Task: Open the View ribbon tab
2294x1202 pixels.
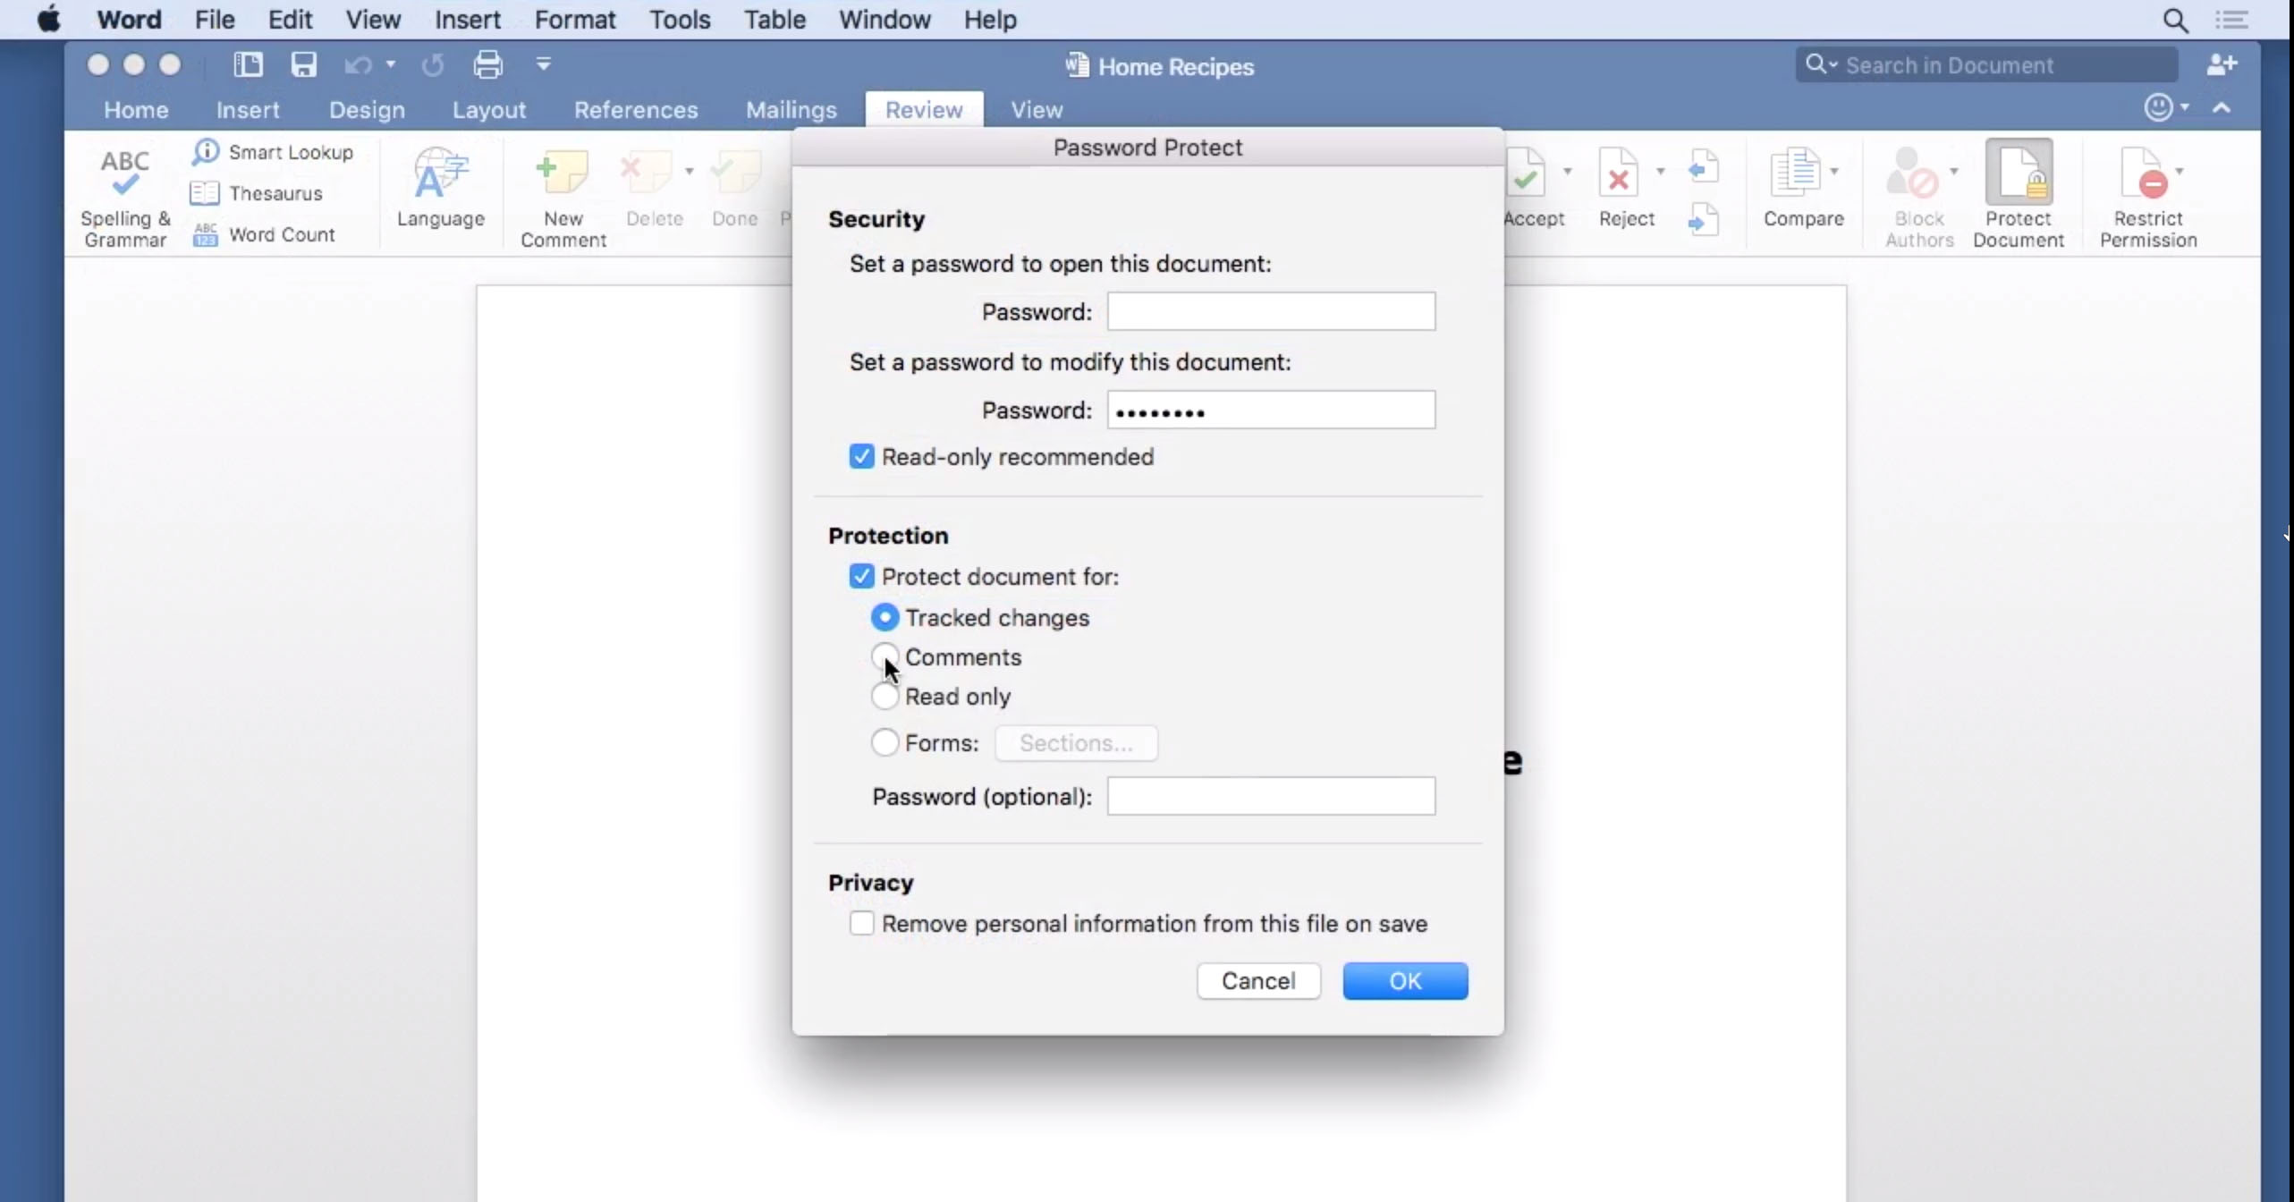Action: (x=1037, y=110)
